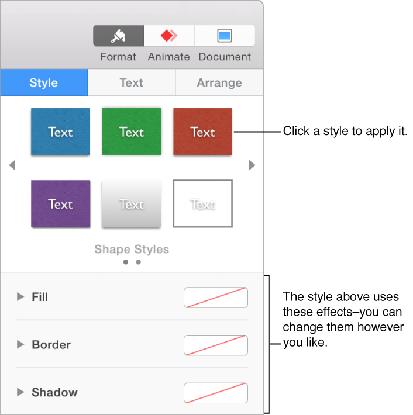Switch to the Style tab
Viewport: 413px width, 415px height.
coord(44,82)
